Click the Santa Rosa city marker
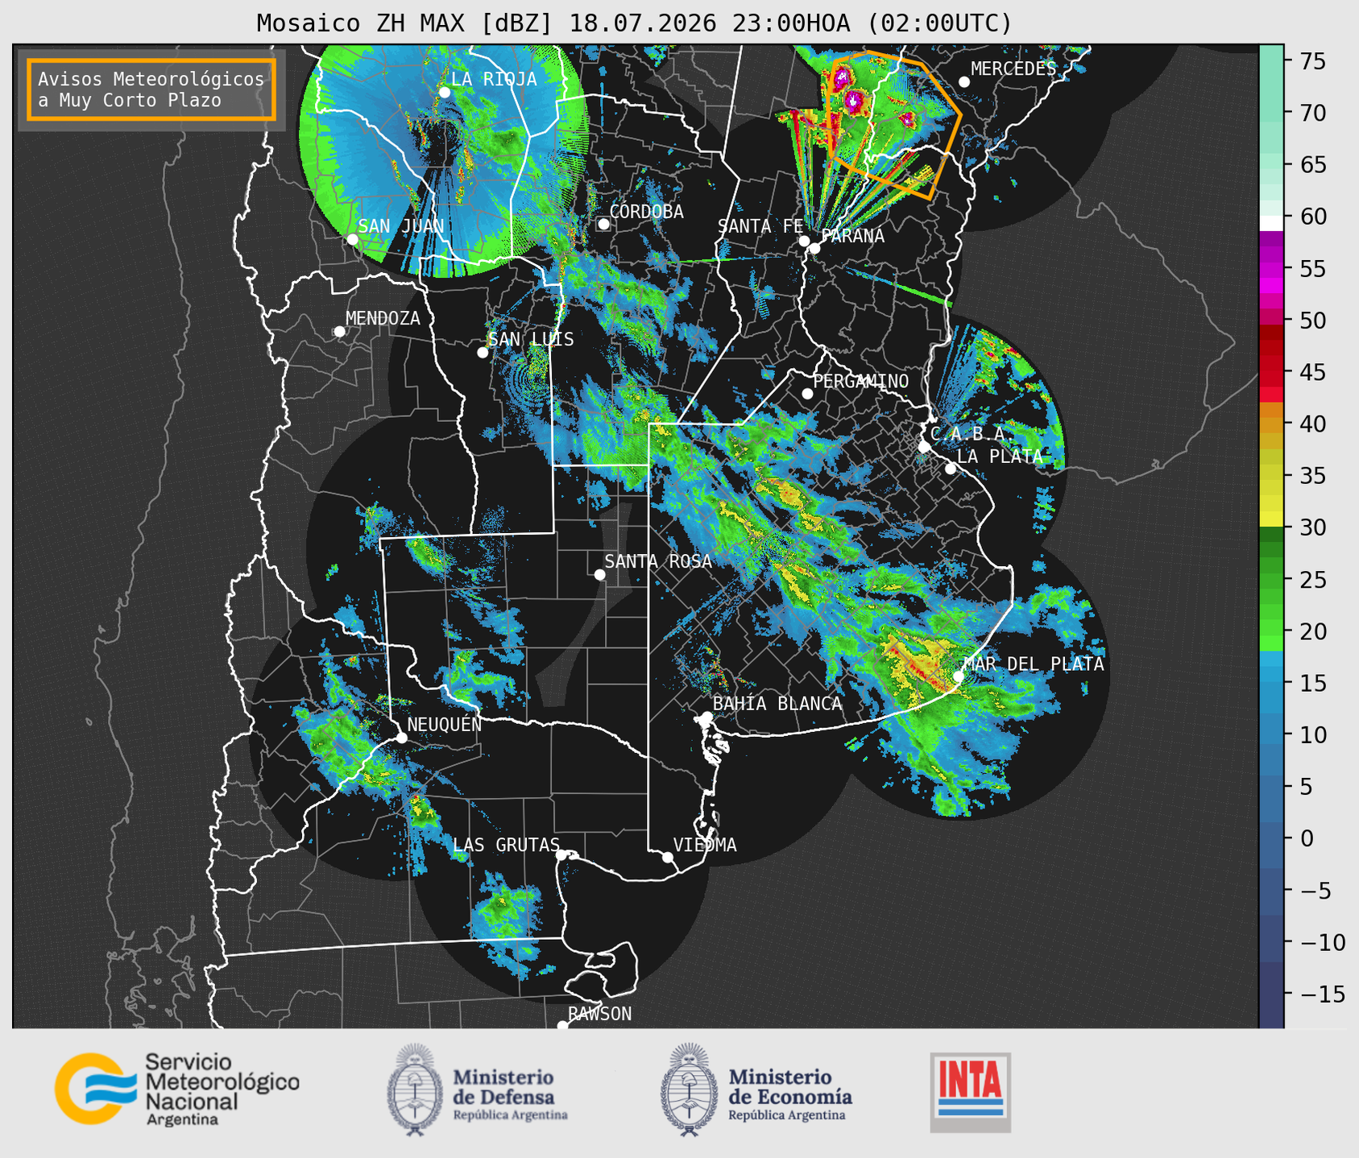The width and height of the screenshot is (1359, 1158). (x=599, y=574)
